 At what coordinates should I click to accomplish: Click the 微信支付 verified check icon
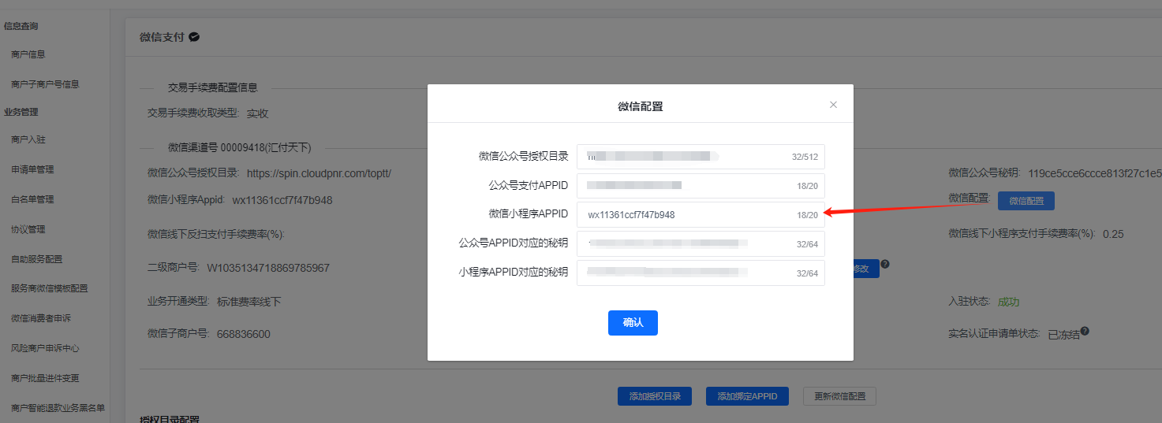pos(194,37)
